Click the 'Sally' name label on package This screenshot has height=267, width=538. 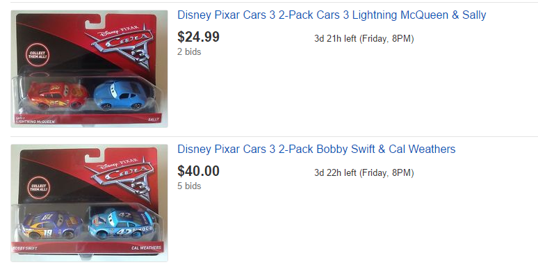click(x=154, y=119)
